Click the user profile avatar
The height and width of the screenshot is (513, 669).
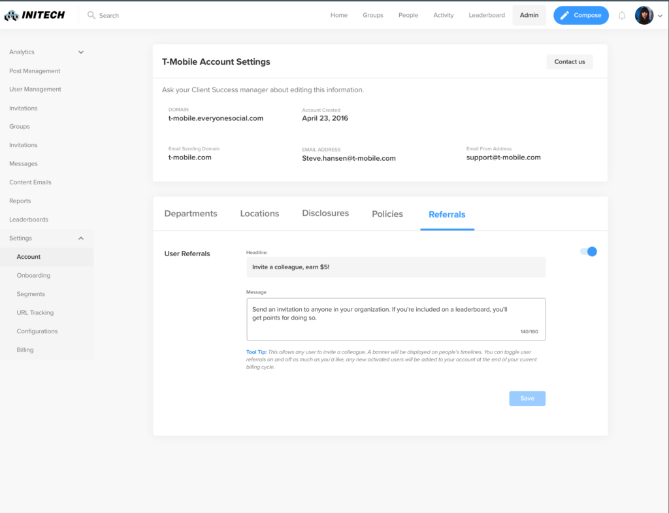click(x=644, y=16)
